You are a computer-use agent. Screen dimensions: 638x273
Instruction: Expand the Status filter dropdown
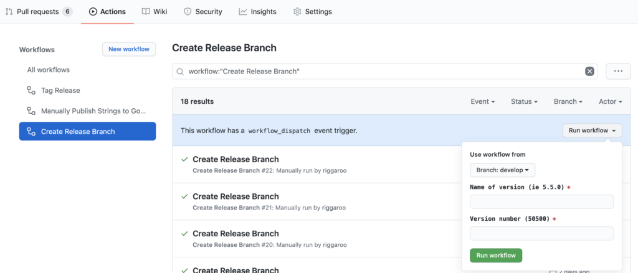[525, 101]
